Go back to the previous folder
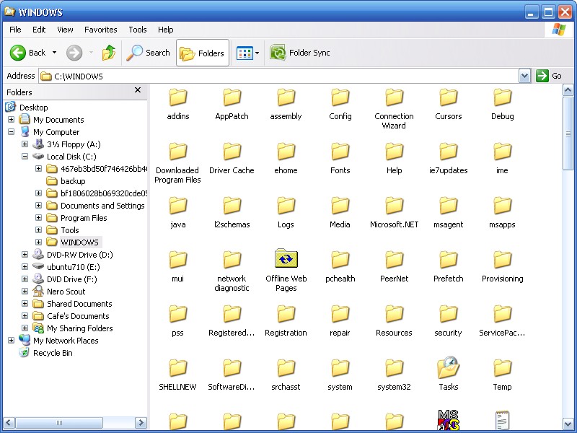 point(27,53)
